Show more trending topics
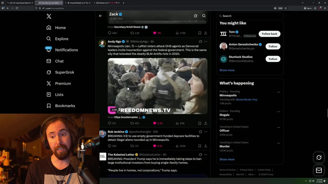 click(227, 159)
